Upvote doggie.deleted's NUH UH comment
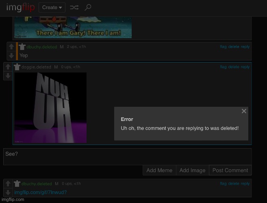This screenshot has height=203, width=267. pos(8,67)
